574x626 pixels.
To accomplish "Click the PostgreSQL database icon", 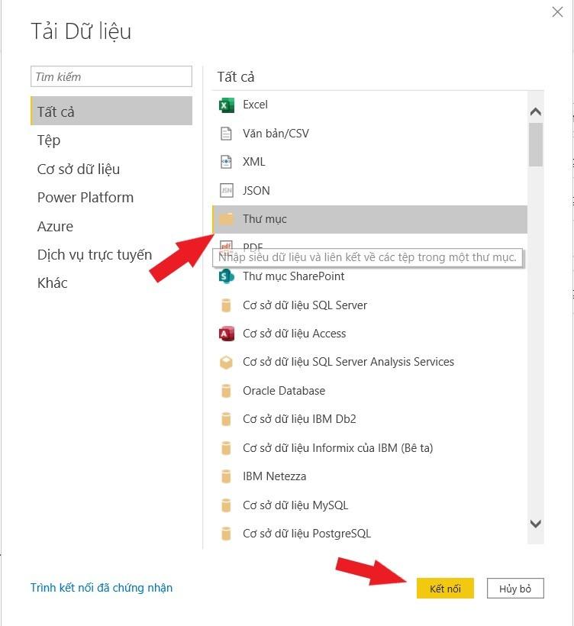I will 226,534.
